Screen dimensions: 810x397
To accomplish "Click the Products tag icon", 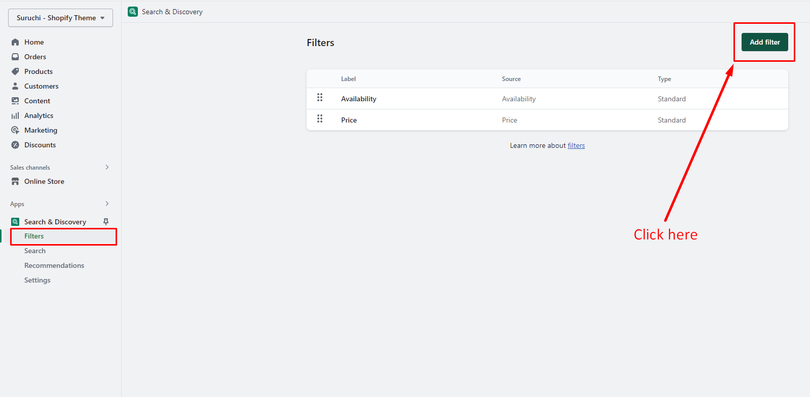I will click(x=15, y=71).
